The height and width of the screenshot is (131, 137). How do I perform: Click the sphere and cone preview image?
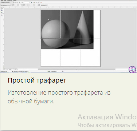67,29
